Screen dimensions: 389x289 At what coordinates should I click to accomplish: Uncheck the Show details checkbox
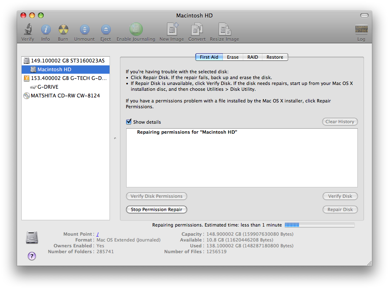tap(129, 122)
